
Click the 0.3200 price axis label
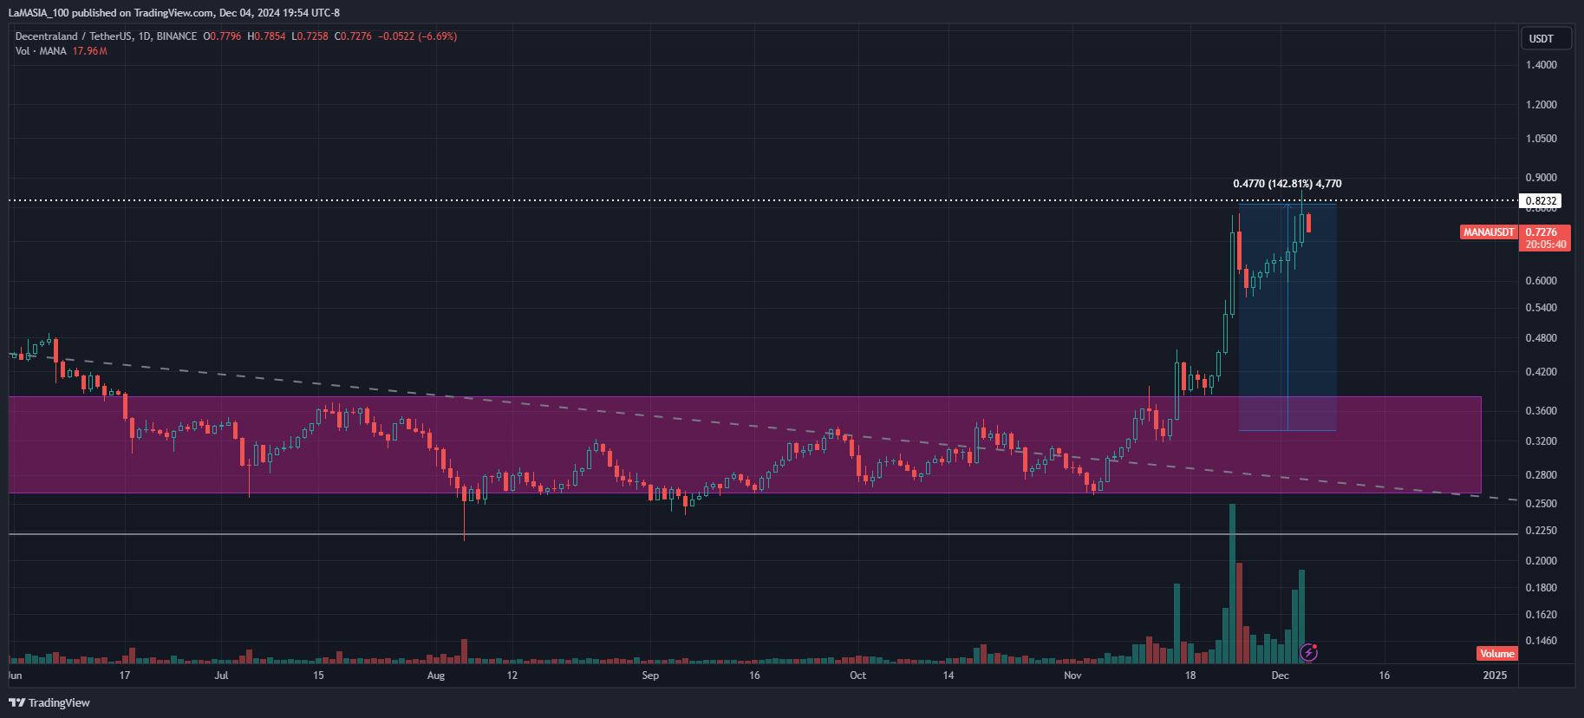pos(1541,441)
